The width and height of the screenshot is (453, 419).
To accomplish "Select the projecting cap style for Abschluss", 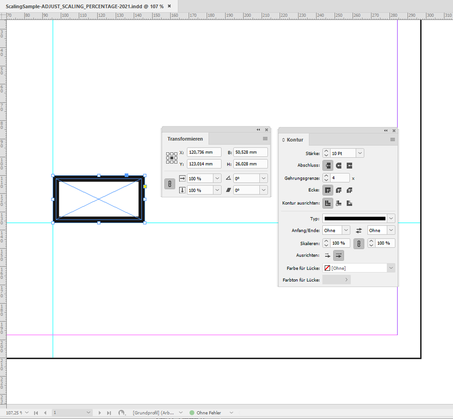I will point(349,166).
